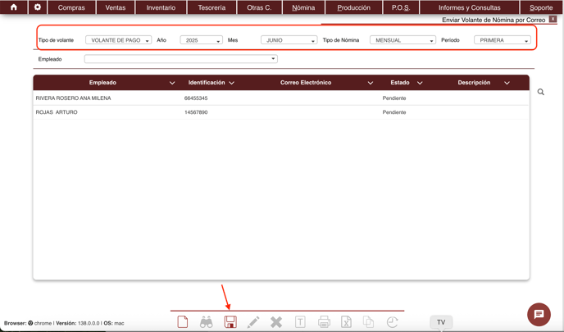Click the floppy disk save icon
Image resolution: width=564 pixels, height=332 pixels.
[x=230, y=322]
